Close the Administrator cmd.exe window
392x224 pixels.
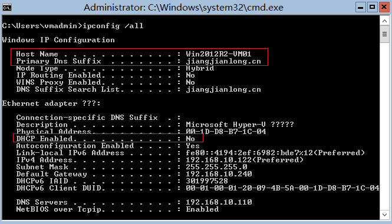pyautogui.click(x=384, y=7)
